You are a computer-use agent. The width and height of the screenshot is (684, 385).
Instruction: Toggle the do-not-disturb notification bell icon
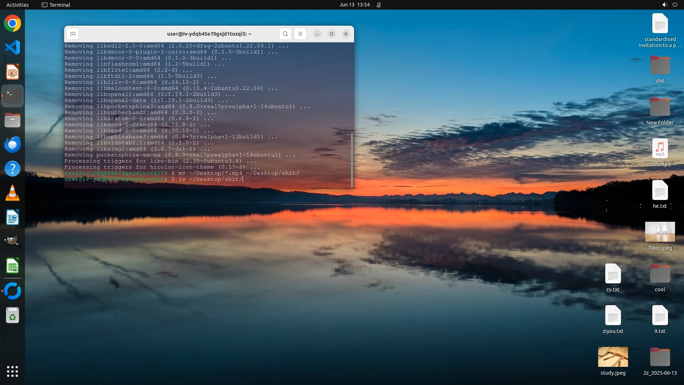[x=379, y=5]
